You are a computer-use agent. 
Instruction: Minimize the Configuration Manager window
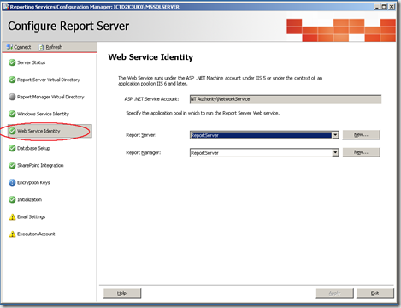[377, 7]
